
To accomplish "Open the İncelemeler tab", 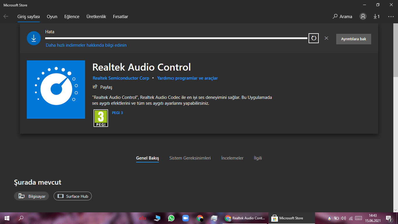I will (x=232, y=158).
